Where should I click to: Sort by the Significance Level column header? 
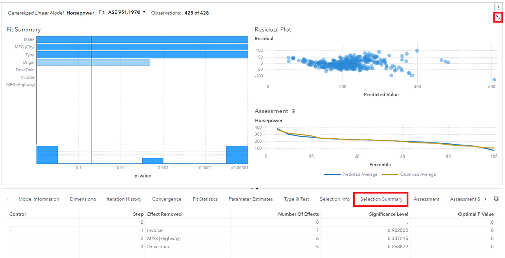[388, 214]
